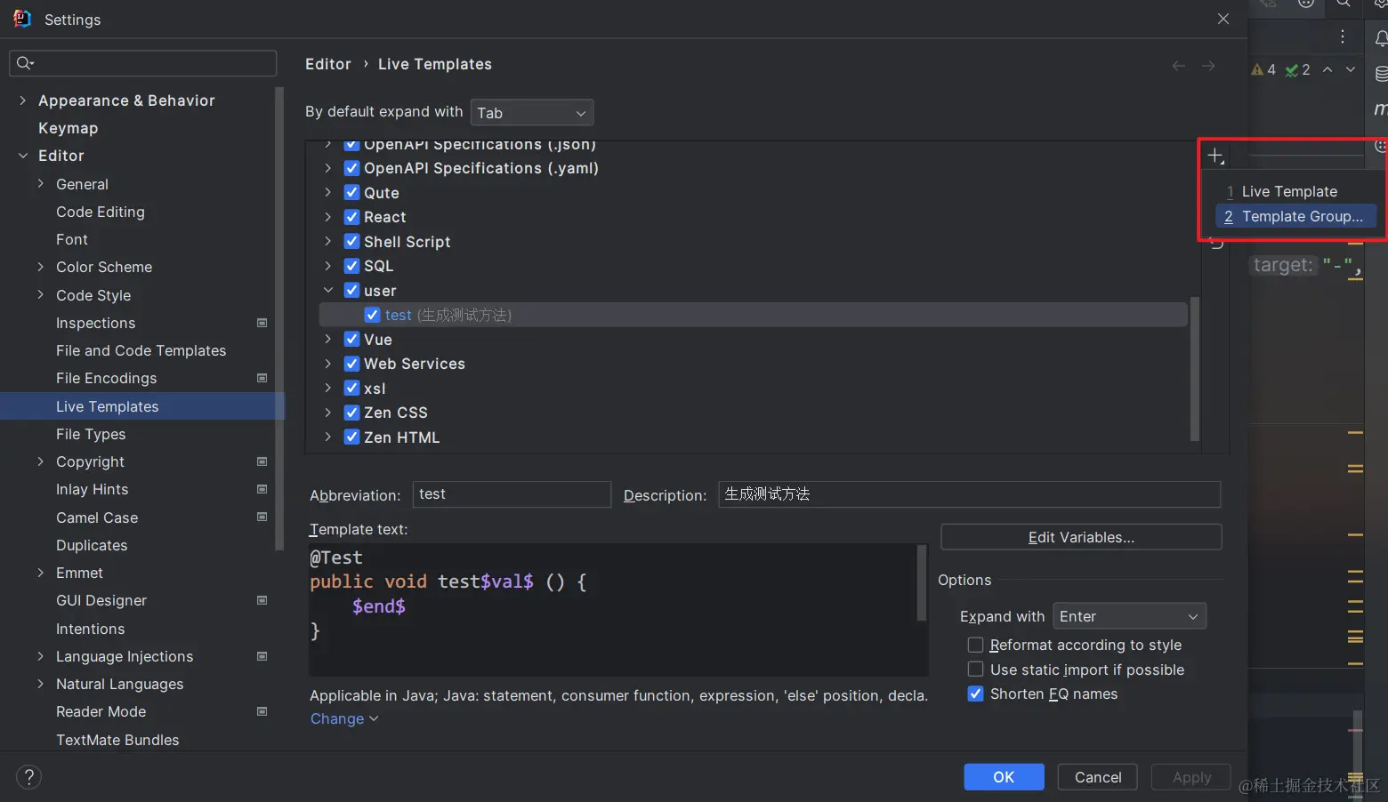Open the editor tab vertical dots menu
1388x802 pixels.
click(1343, 37)
